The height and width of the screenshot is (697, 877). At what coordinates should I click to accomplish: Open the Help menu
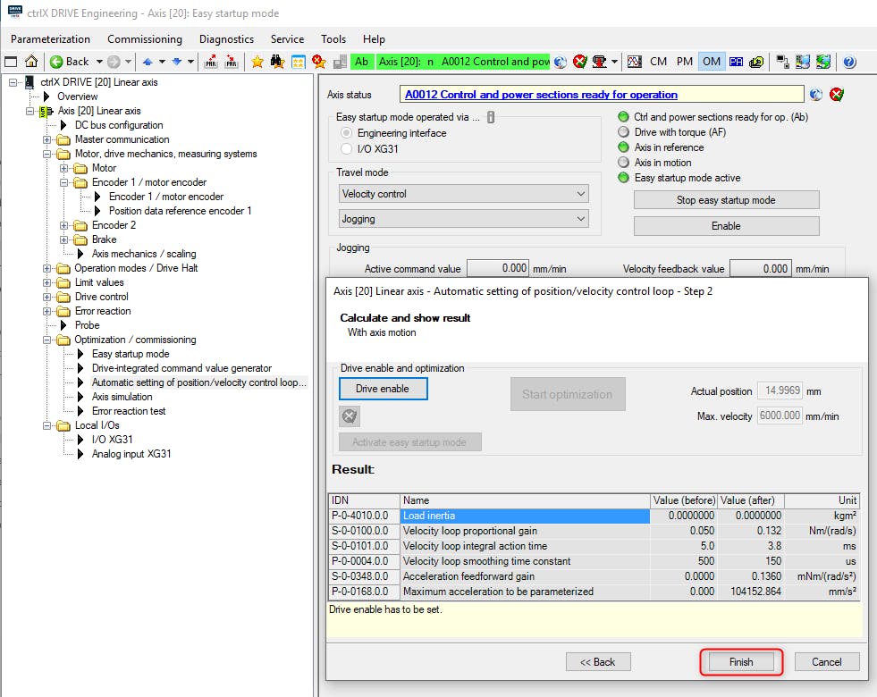(x=374, y=39)
